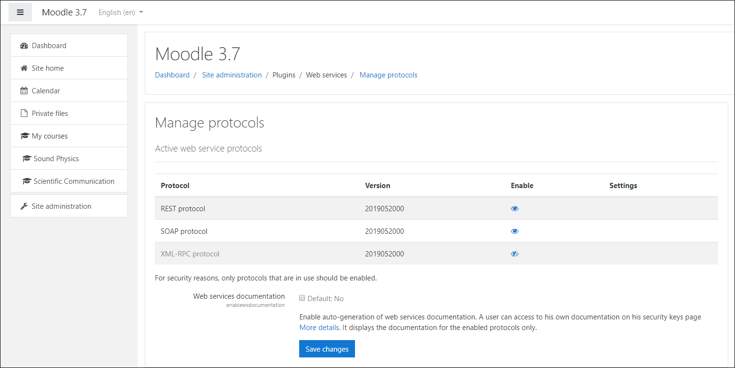This screenshot has width=735, height=368.
Task: Click the My courses graduation cap icon
Action: point(25,136)
